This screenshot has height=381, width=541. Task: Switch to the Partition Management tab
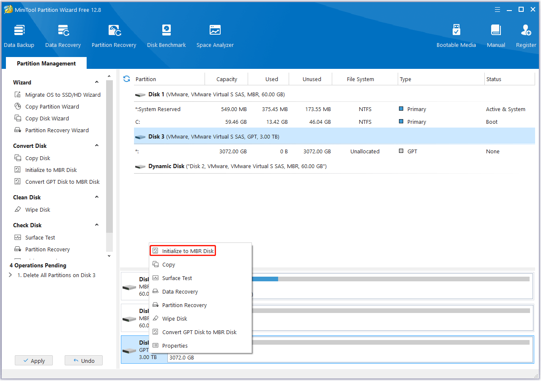(46, 63)
